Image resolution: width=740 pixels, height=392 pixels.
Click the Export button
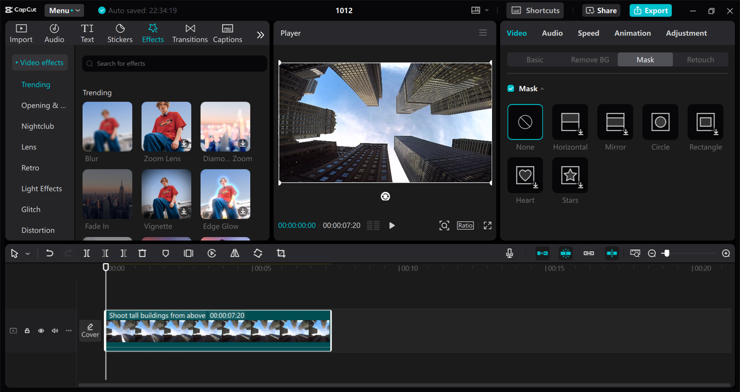(x=651, y=10)
